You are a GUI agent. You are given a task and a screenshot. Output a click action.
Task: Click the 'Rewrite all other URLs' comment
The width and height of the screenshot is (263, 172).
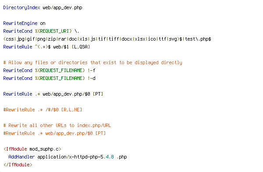pos(57,125)
